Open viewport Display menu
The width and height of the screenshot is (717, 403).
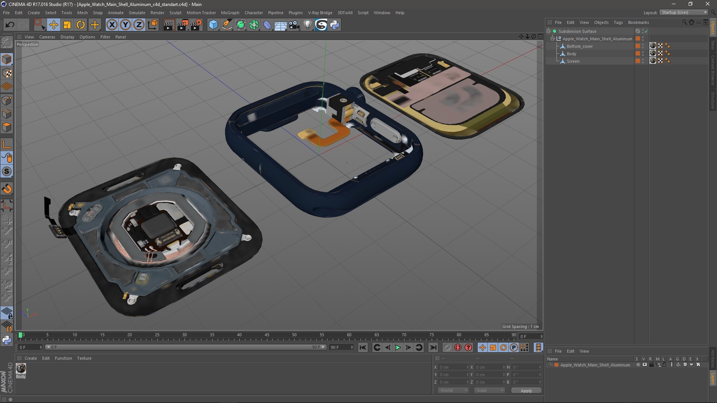(67, 37)
